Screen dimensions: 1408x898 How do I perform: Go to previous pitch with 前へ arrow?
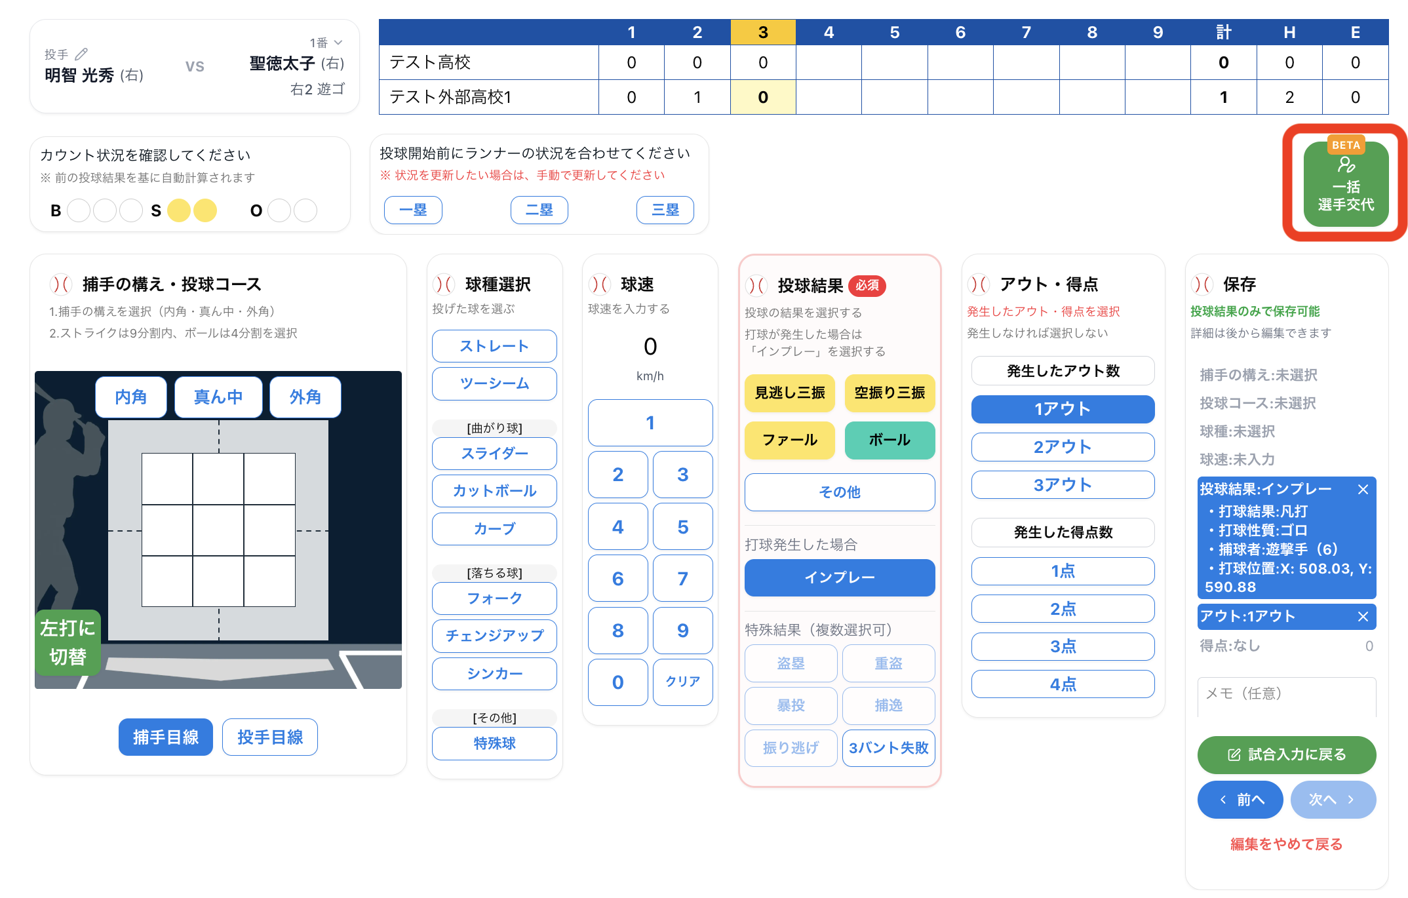coord(1240,800)
